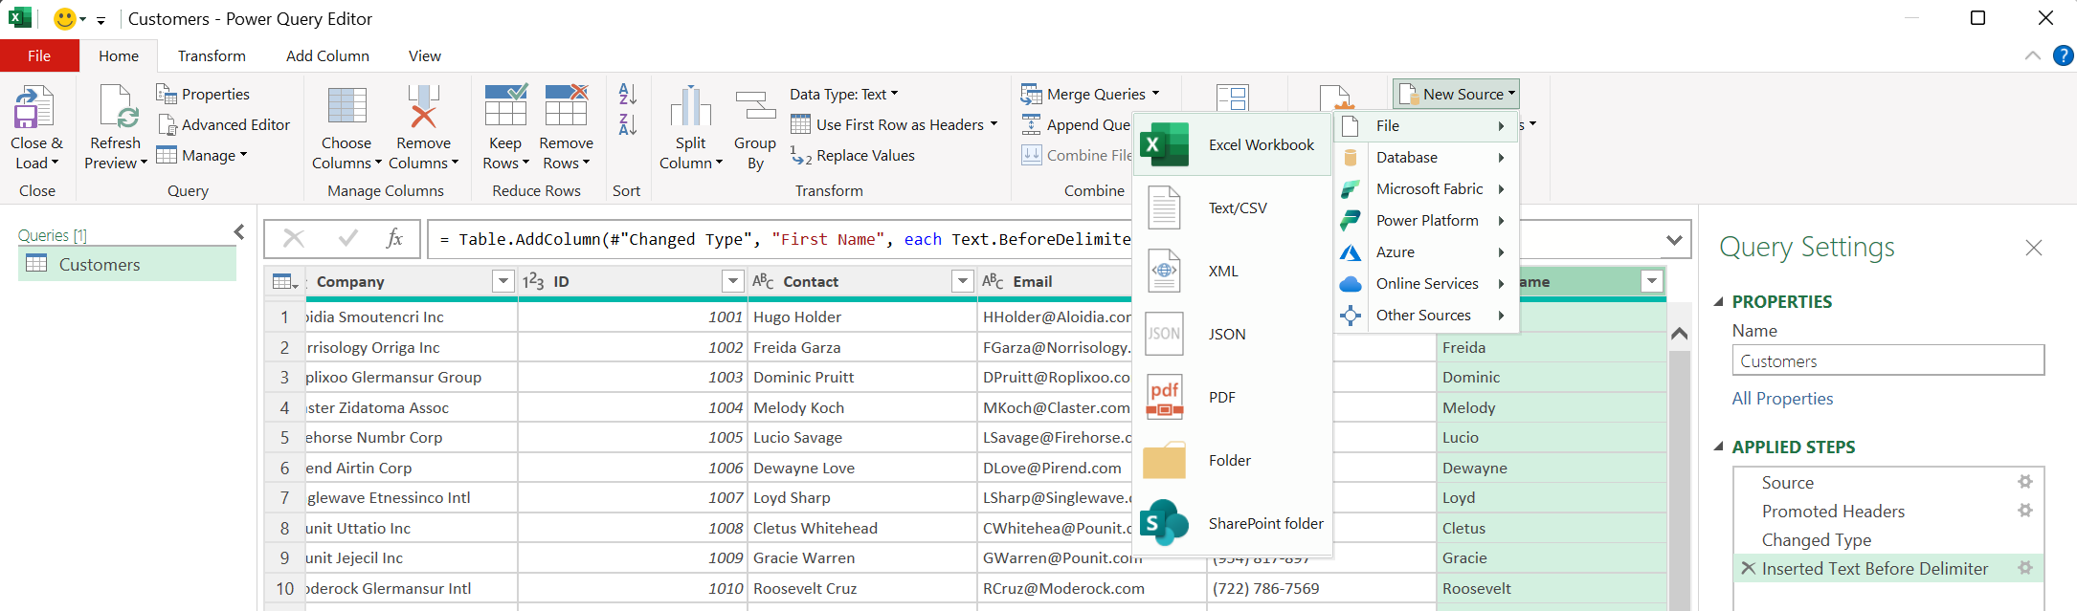The width and height of the screenshot is (2077, 611).
Task: Click the formula bar text
Action: (785, 239)
